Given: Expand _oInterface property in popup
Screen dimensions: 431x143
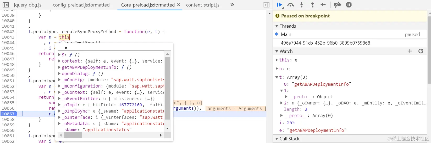Looking at the screenshot, I should [59, 117].
